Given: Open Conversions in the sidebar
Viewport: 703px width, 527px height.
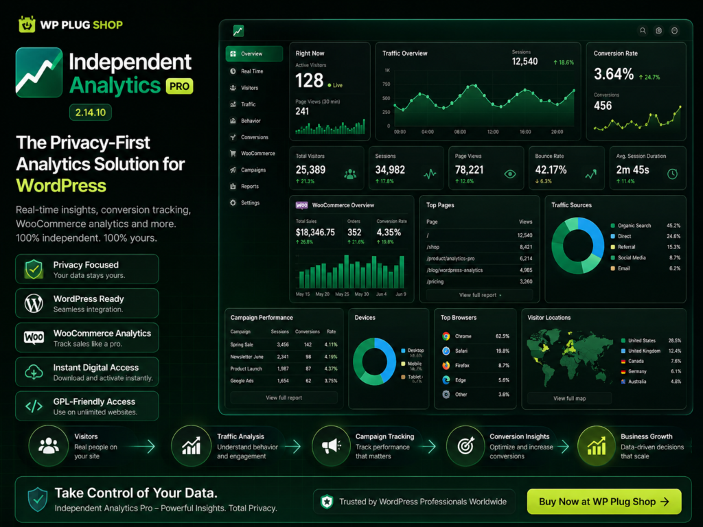Looking at the screenshot, I should pos(254,137).
